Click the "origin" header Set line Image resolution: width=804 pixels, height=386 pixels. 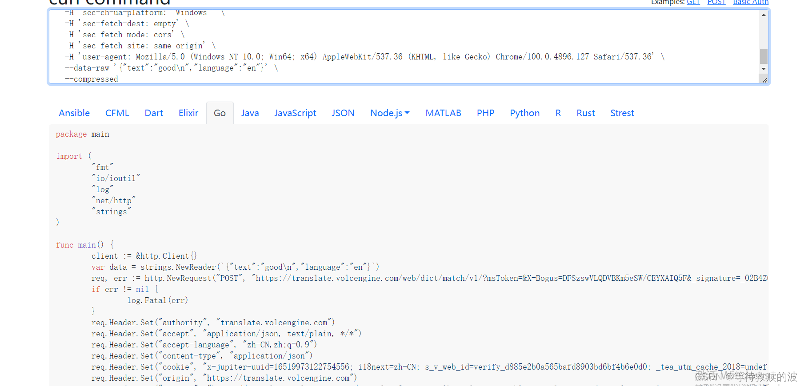(224, 378)
